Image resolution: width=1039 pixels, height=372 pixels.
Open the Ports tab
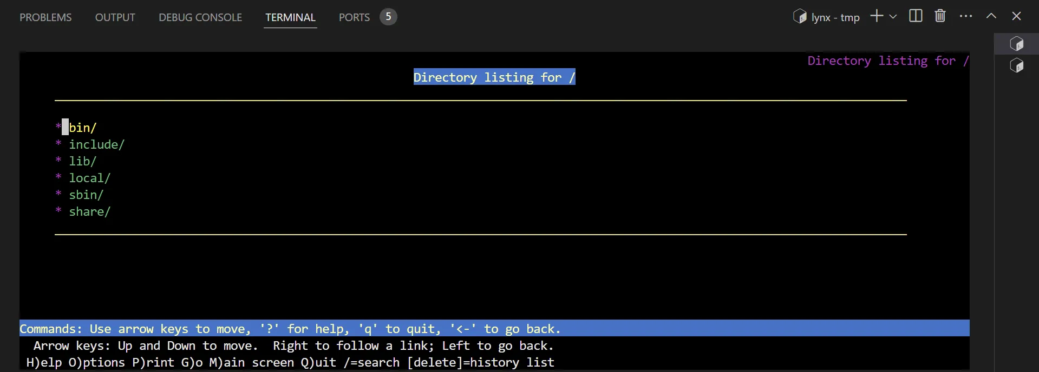354,17
